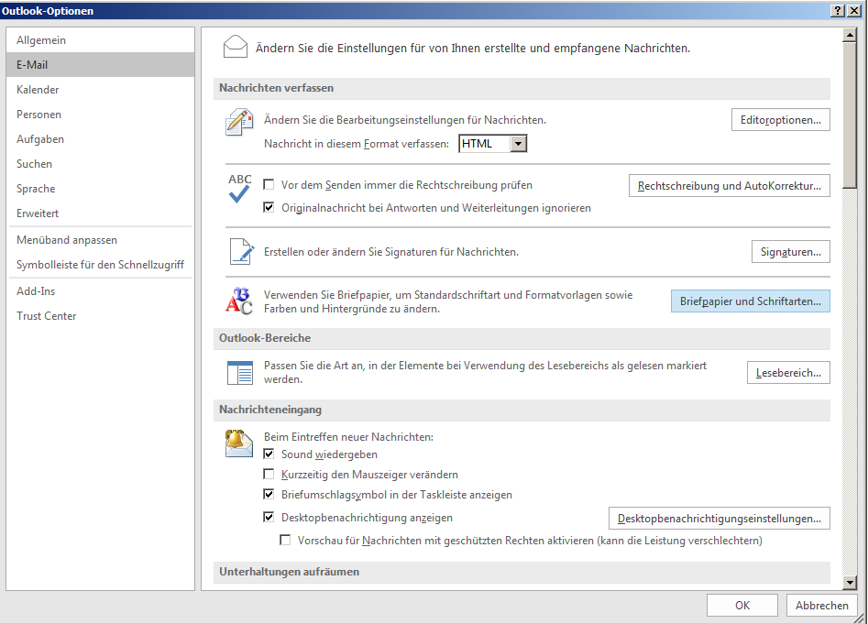Image resolution: width=868 pixels, height=624 pixels.
Task: Open the Kalender options
Action: (101, 90)
